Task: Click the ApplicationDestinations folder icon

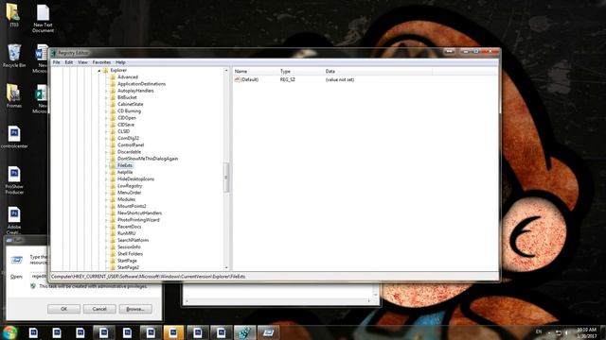Action: coord(113,84)
